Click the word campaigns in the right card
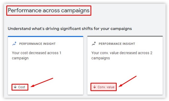This screenshot has width=169, height=101. (101, 58)
